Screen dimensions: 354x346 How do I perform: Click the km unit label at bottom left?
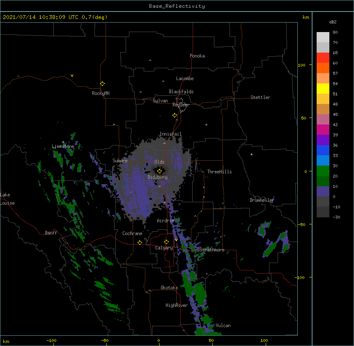click(6, 341)
